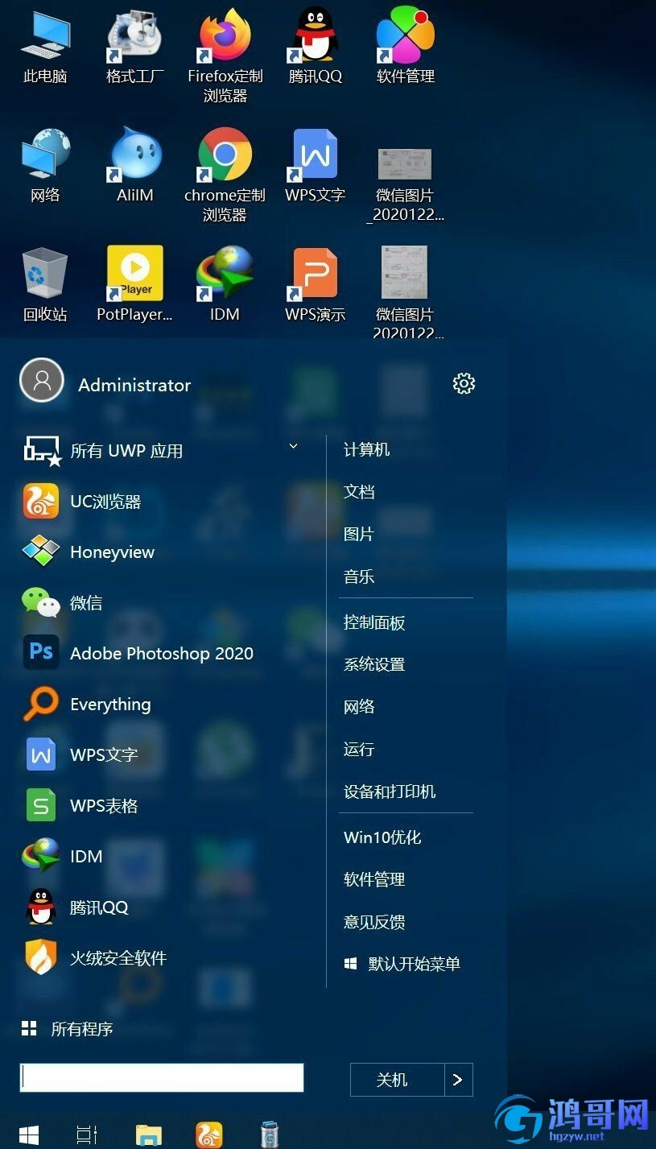
Task: Click the Administrator user avatar
Action: pos(42,380)
